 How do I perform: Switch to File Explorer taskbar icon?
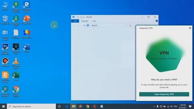point(73,106)
